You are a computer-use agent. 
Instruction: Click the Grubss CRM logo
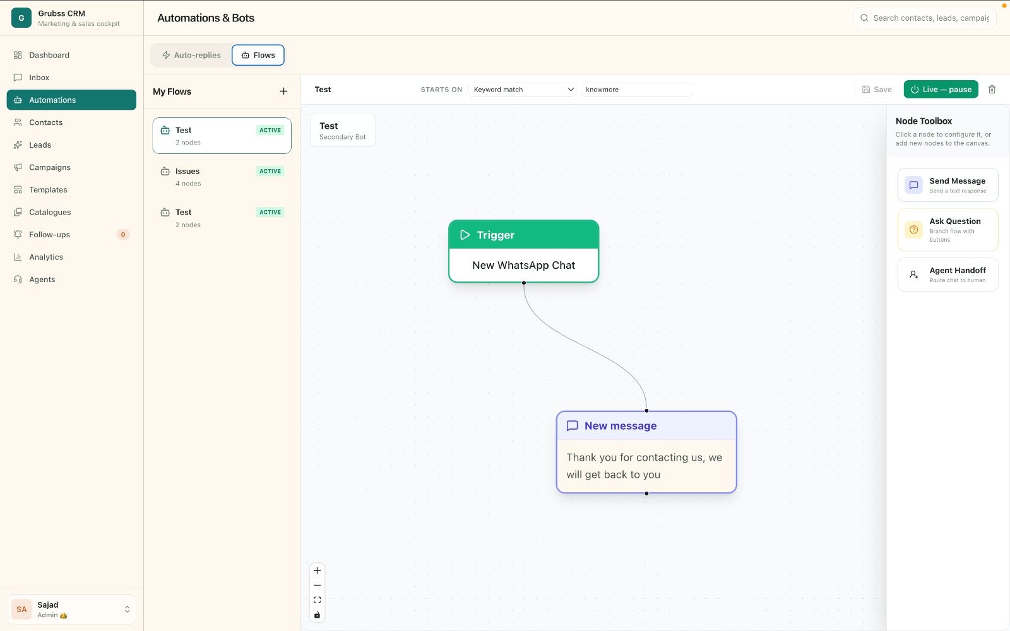(x=21, y=18)
